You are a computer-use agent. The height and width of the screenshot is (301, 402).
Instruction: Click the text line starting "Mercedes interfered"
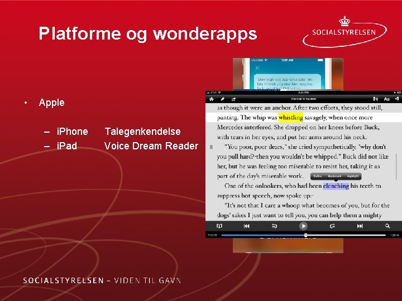(x=298, y=127)
